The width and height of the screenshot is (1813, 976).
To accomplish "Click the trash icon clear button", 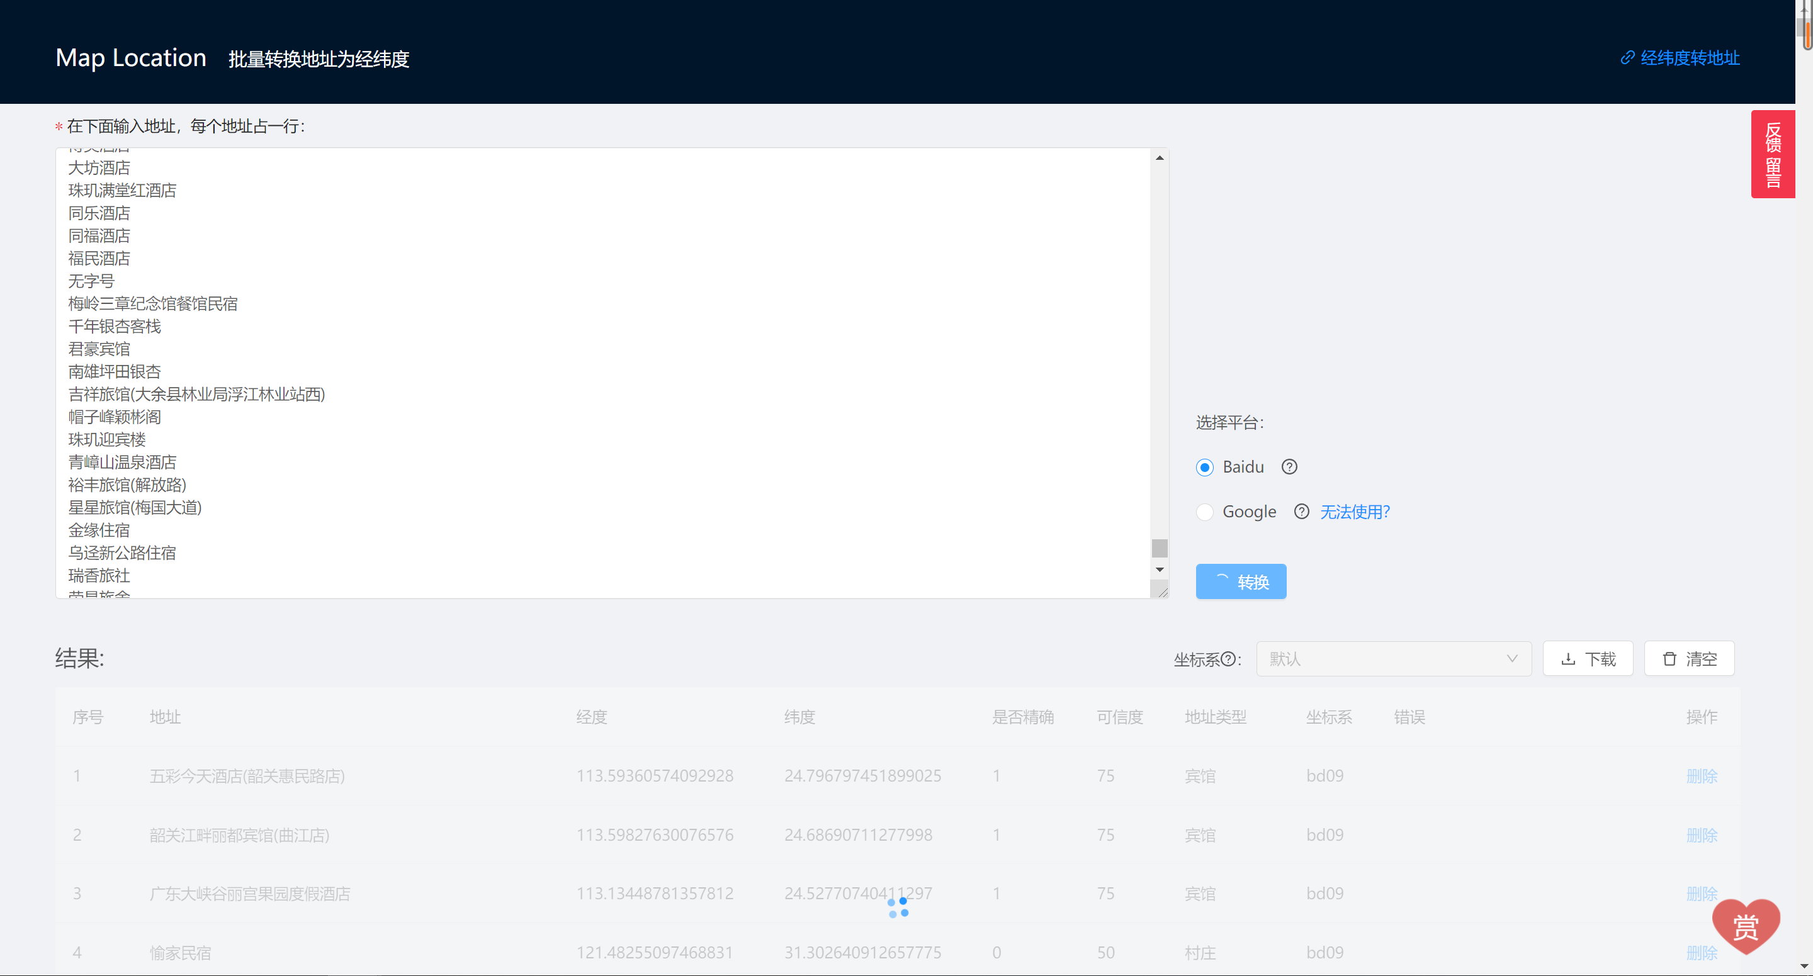I will point(1688,659).
